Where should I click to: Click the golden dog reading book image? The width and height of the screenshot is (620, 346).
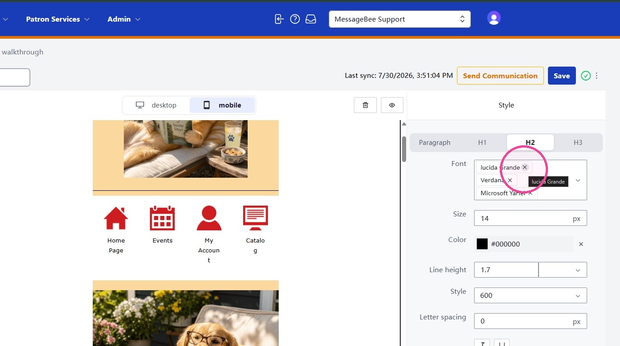tap(186, 149)
